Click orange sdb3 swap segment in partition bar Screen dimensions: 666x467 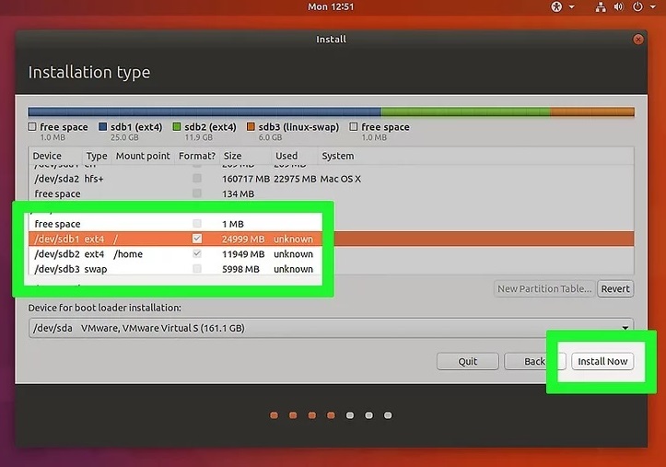[x=592, y=112]
